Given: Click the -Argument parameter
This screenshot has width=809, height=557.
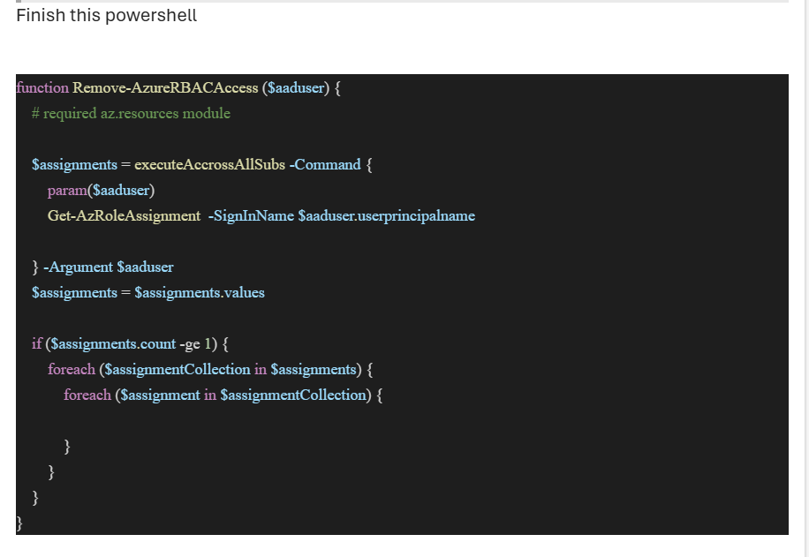Looking at the screenshot, I should [78, 267].
